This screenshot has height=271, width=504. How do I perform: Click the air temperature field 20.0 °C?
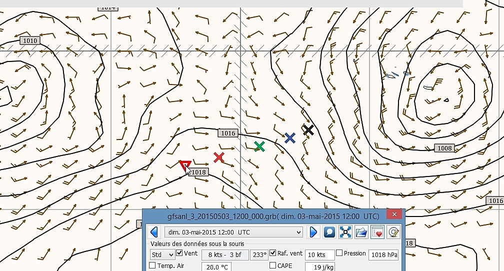coord(216,267)
